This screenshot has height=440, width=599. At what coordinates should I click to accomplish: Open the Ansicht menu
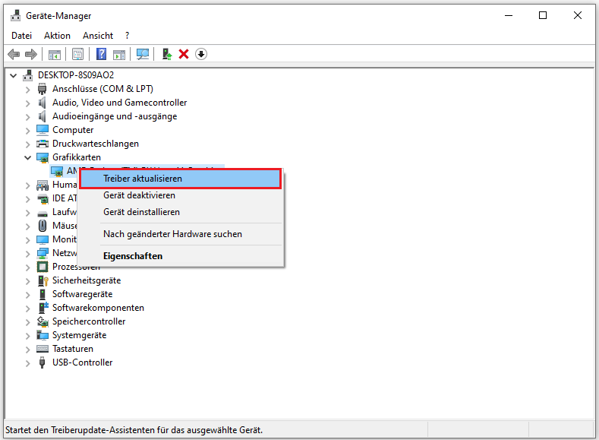click(x=98, y=36)
